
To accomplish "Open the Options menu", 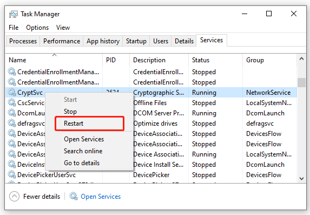I will click(x=37, y=28).
